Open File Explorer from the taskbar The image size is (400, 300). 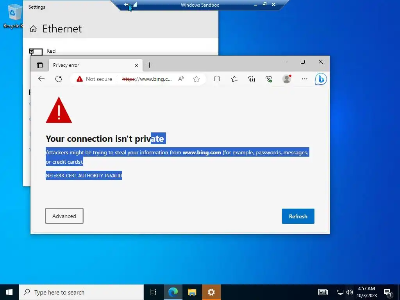[192, 292]
